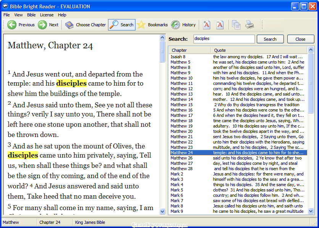The width and height of the screenshot is (319, 228).
Task: Select the "Matthew 13" search result
Action: pos(238,94)
